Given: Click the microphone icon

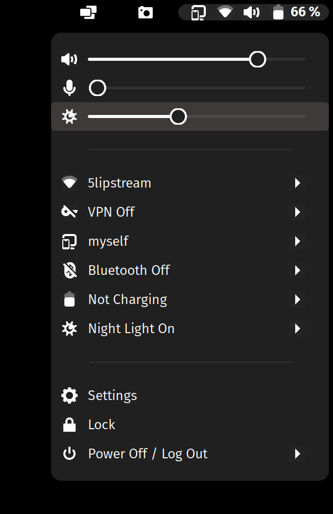Looking at the screenshot, I should (x=69, y=87).
